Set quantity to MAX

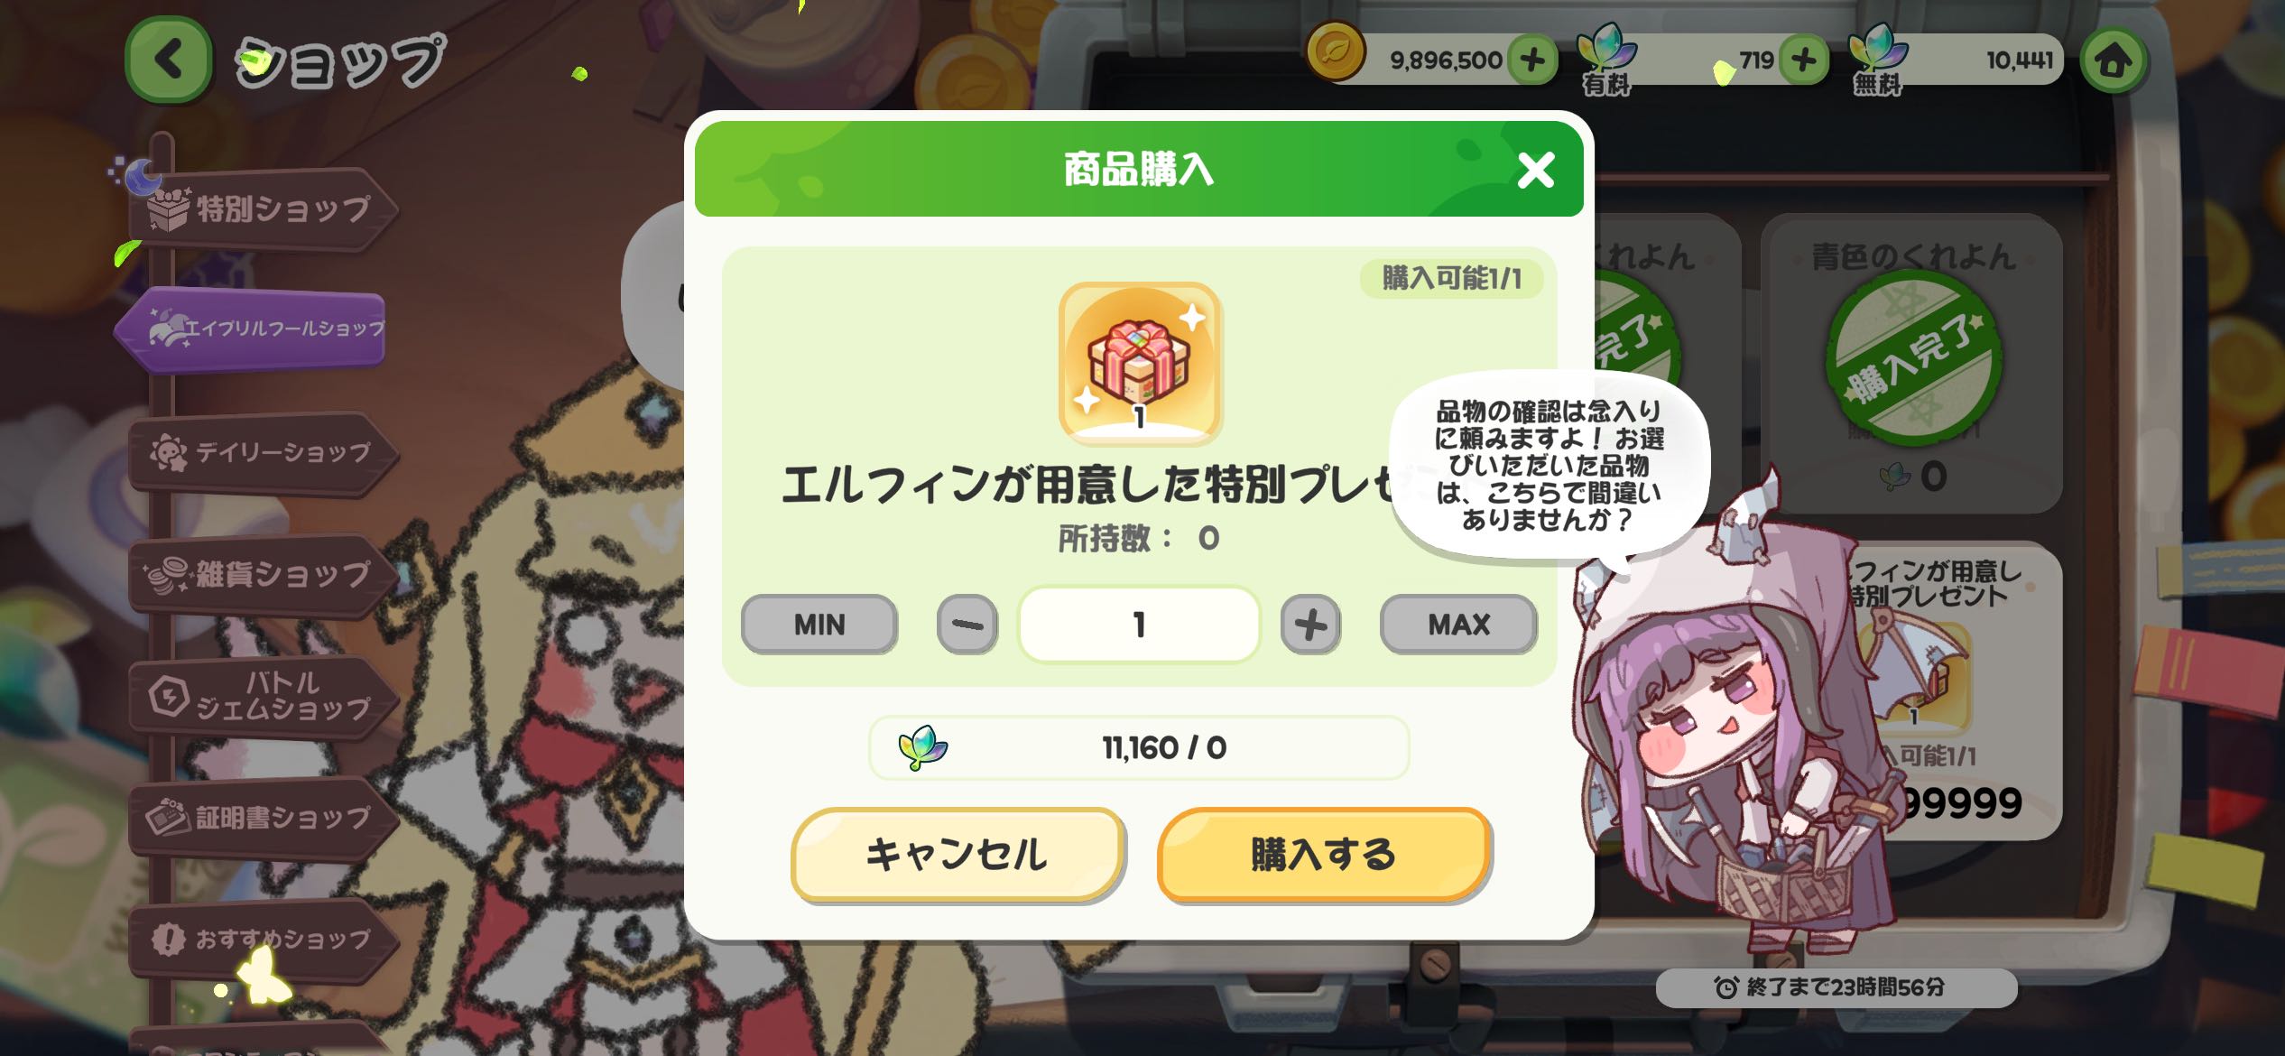pyautogui.click(x=1458, y=624)
